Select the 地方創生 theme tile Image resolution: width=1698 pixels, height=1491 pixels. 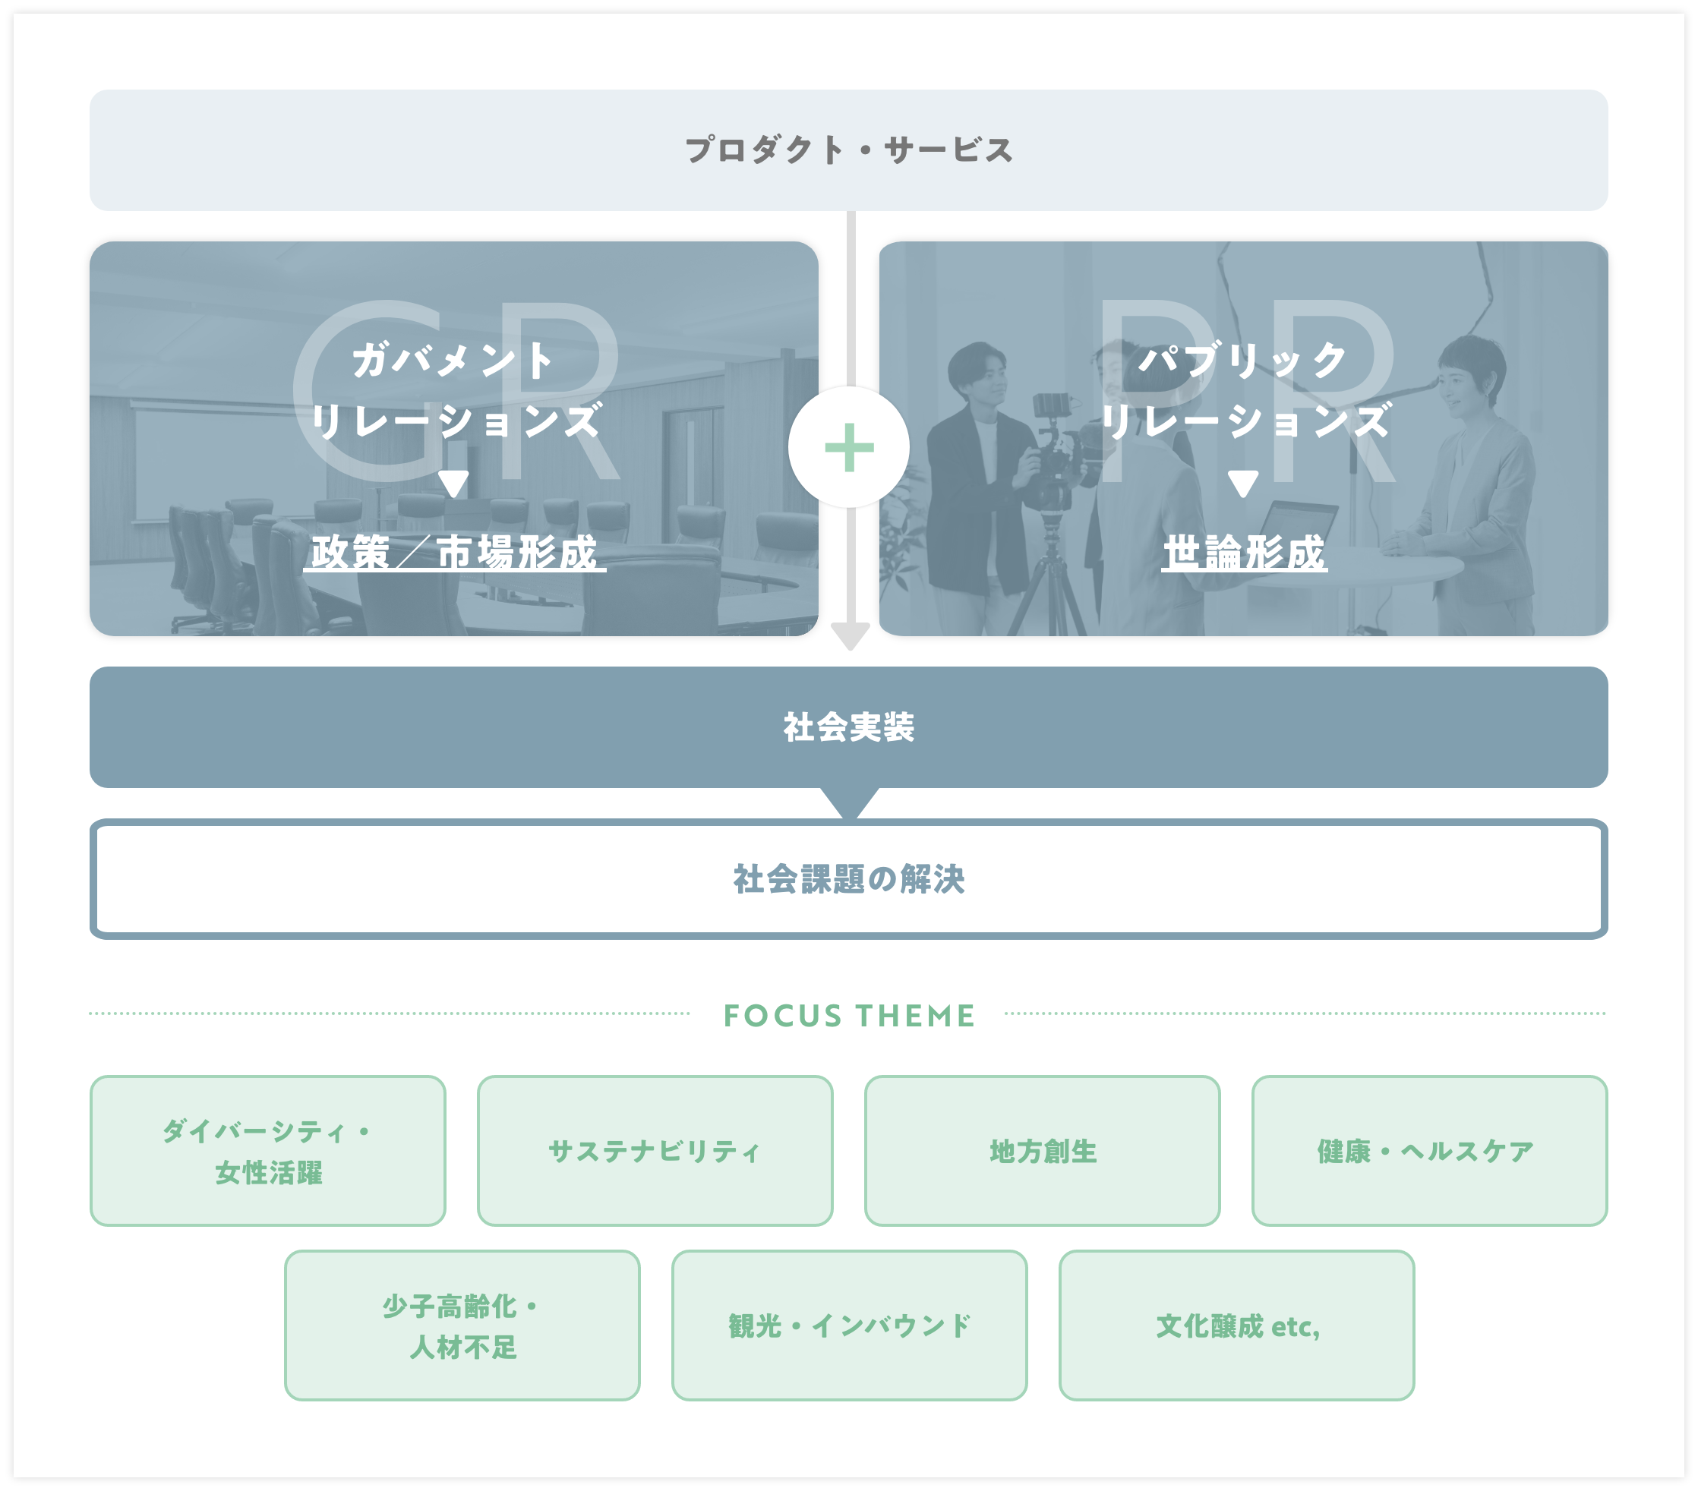[x=1042, y=1150]
